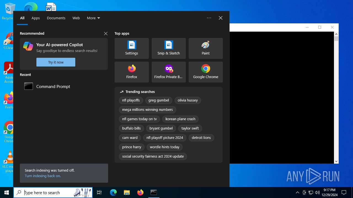
Task: Dismiss the Recommended section
Action: pyautogui.click(x=106, y=34)
